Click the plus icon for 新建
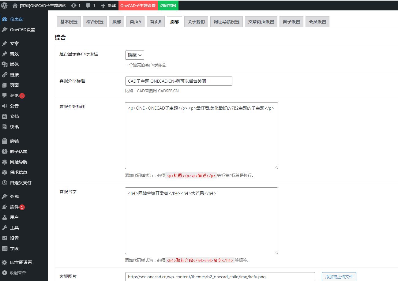Image resolution: width=398 pixels, height=281 pixels. (103, 6)
